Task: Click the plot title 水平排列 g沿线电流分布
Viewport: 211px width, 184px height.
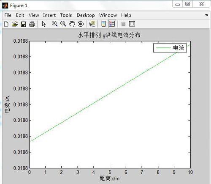Action: coord(109,35)
